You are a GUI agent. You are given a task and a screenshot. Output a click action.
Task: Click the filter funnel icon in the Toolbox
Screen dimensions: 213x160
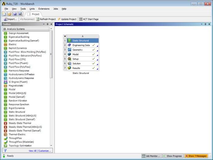point(5,151)
